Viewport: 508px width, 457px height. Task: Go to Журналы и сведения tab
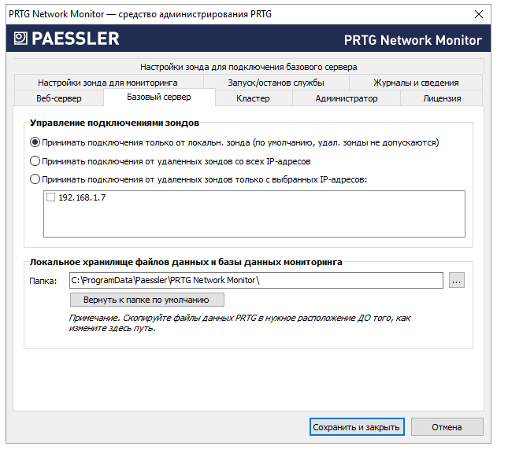pos(416,83)
